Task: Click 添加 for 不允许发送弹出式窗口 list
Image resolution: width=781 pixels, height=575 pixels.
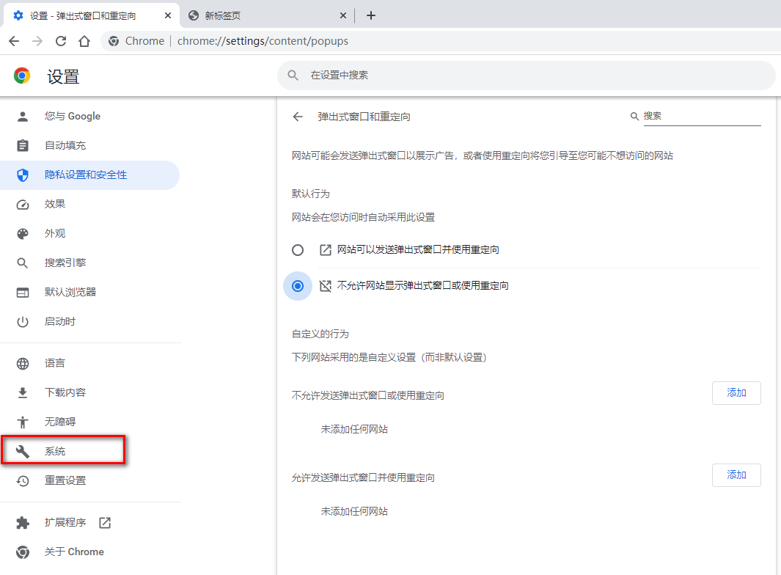Action: pyautogui.click(x=736, y=393)
